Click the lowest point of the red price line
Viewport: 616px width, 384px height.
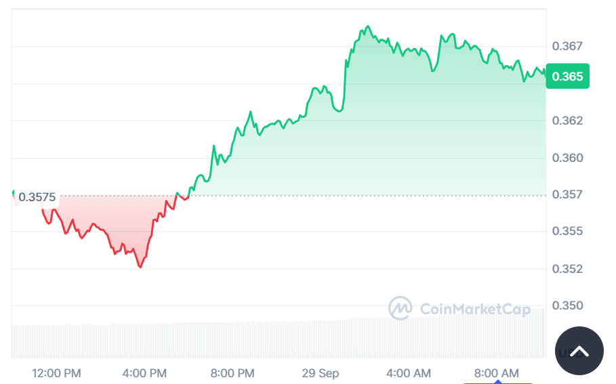point(140,267)
